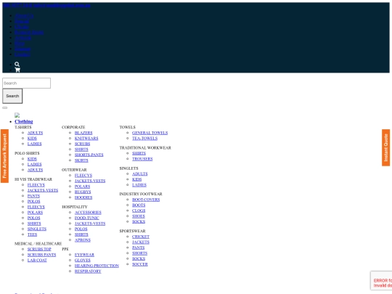Open HEARING-PROTECTION under PPE

click(x=97, y=266)
